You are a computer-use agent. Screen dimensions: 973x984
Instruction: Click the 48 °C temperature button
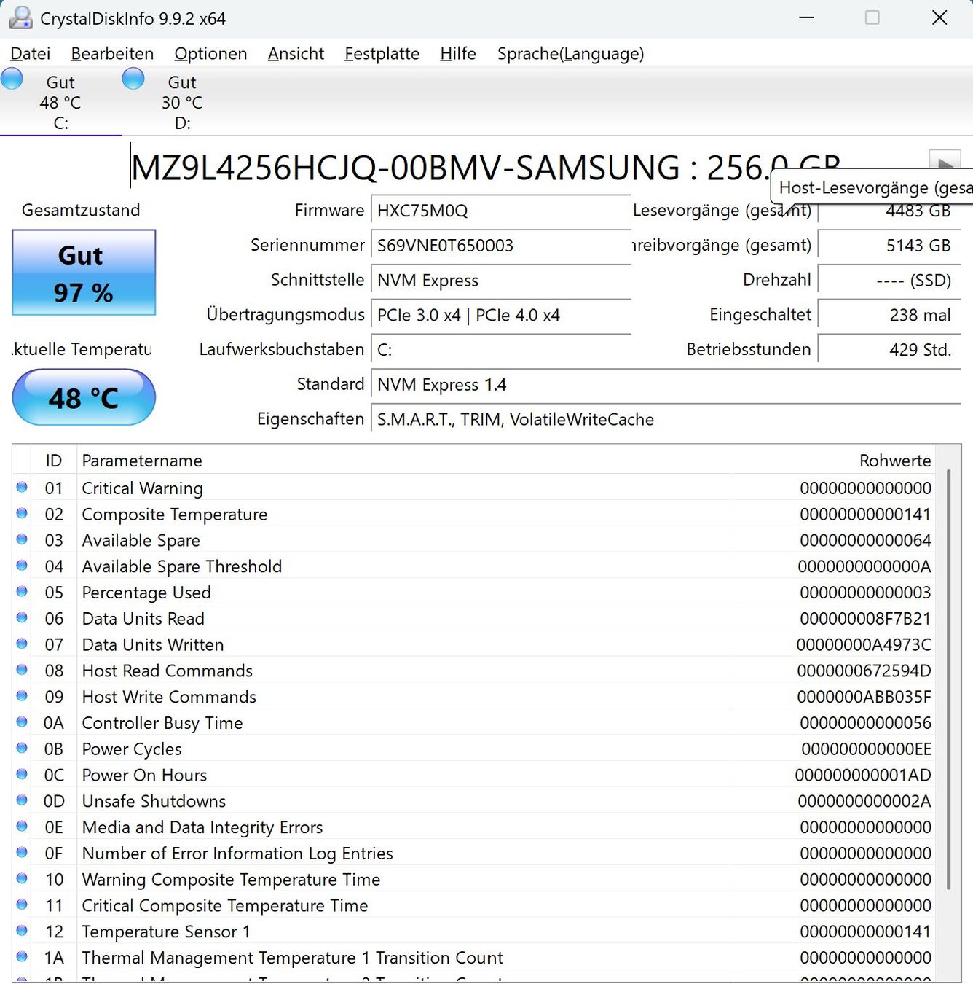pos(84,397)
